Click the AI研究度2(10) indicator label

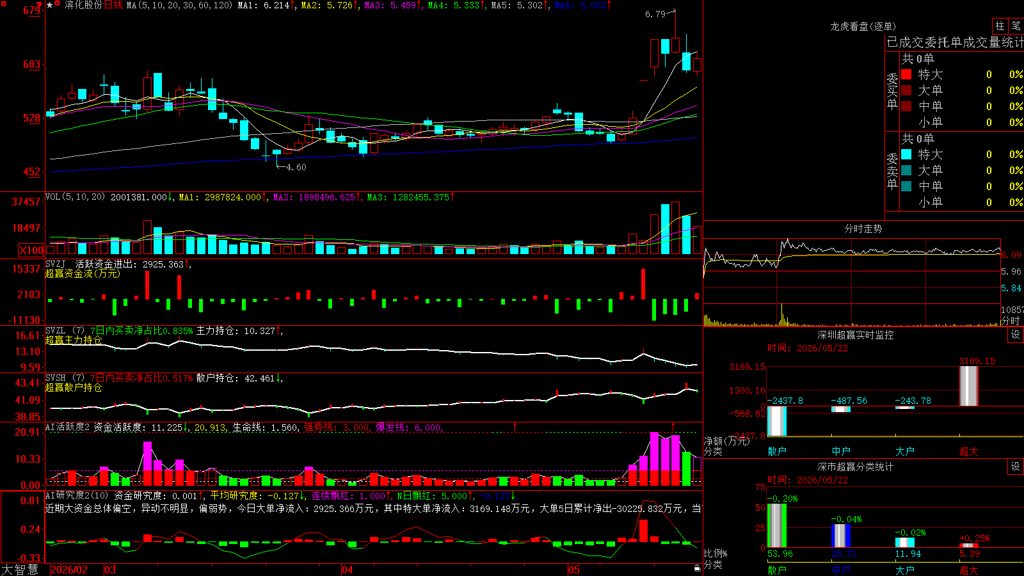click(x=77, y=495)
